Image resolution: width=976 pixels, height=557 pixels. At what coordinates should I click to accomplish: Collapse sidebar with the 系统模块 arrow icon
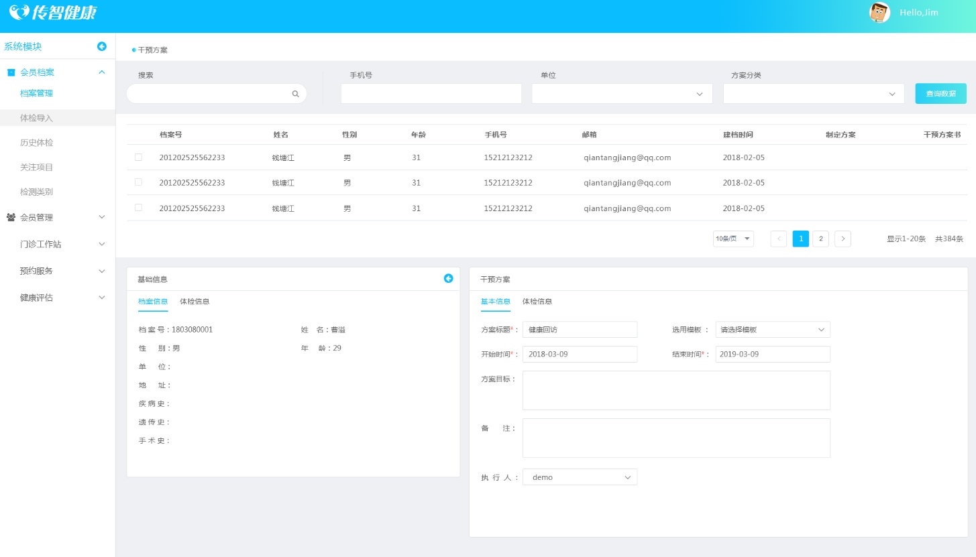tap(102, 46)
